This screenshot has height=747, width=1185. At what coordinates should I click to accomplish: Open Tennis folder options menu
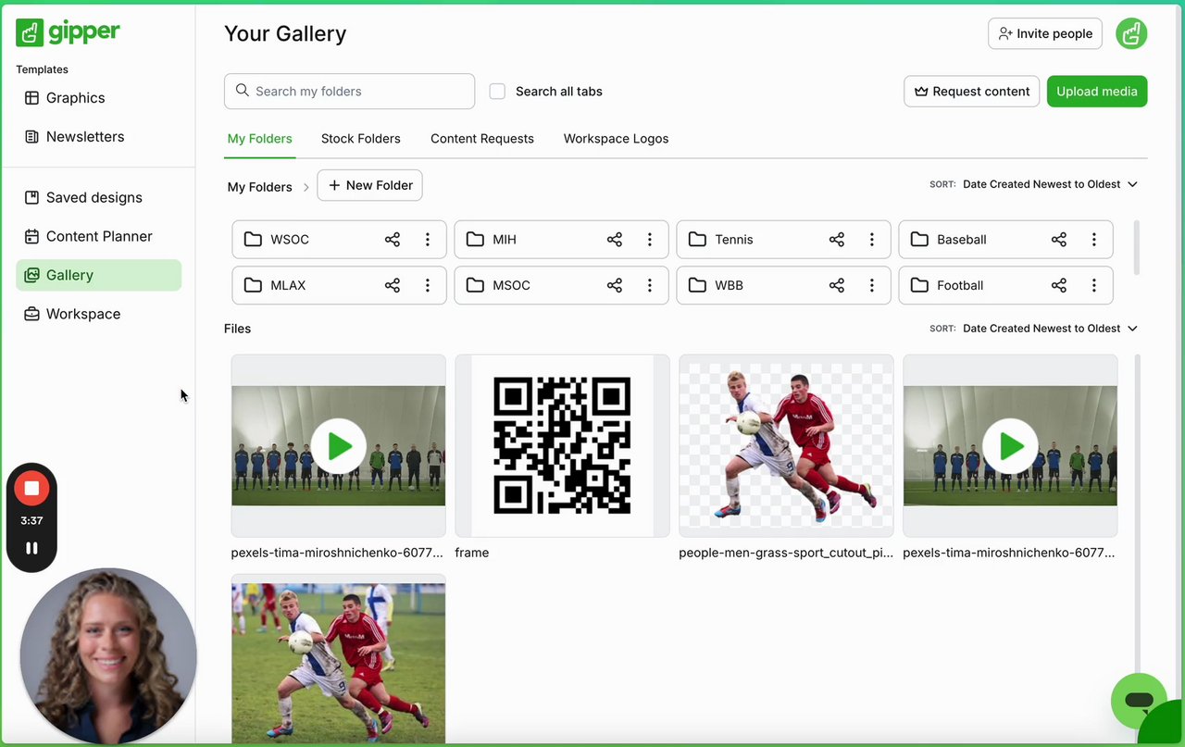coord(871,240)
